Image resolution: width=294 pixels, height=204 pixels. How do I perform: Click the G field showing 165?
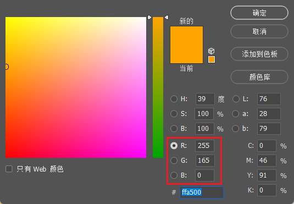click(x=205, y=160)
